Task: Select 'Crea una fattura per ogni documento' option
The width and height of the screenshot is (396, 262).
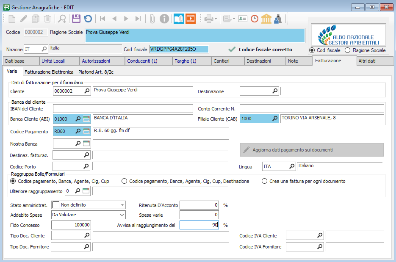Action: 265,181
